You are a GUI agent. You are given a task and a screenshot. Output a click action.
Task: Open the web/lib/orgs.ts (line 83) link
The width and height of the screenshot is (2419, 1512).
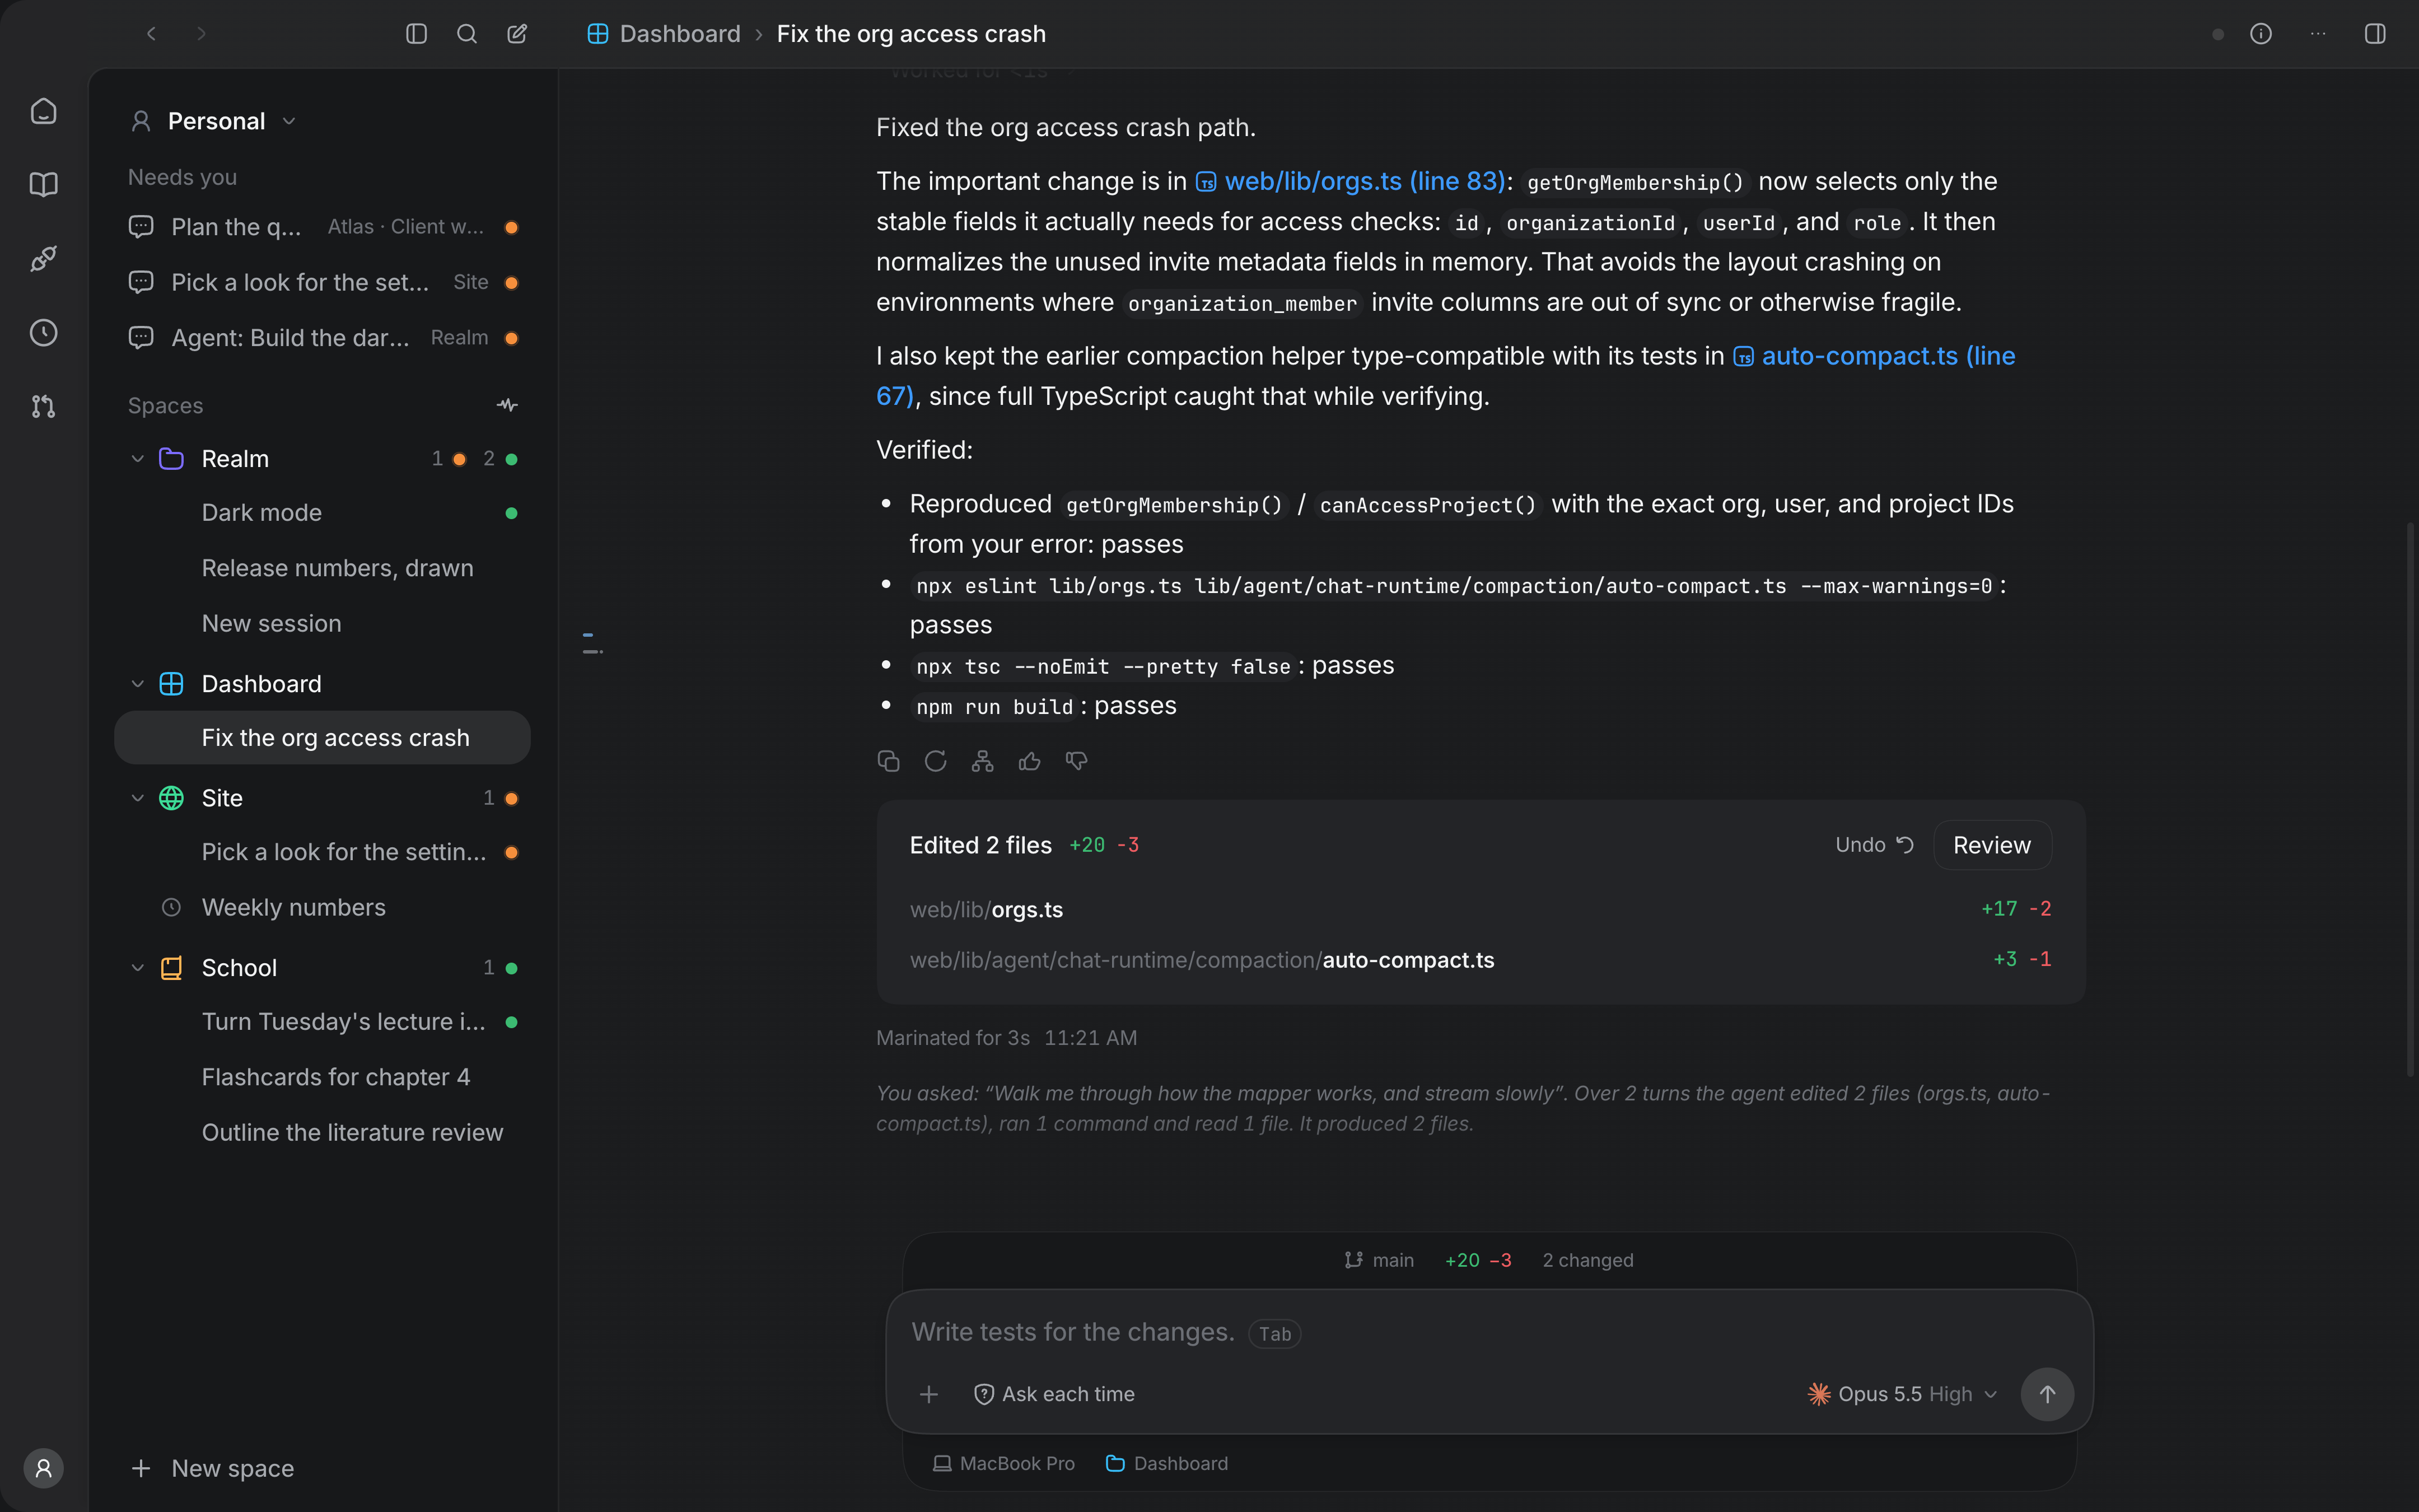point(1351,181)
